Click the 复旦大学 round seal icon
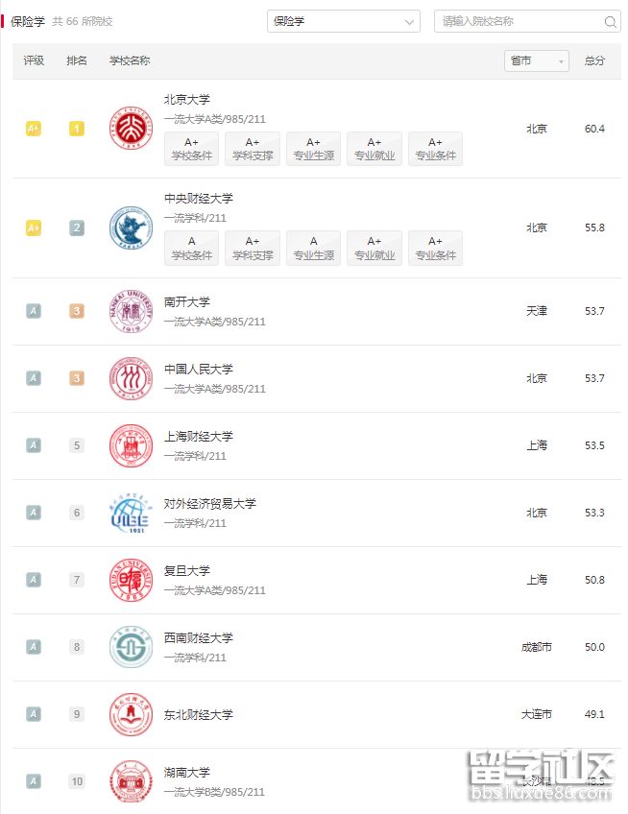Image resolution: width=628 pixels, height=814 pixels. click(131, 580)
